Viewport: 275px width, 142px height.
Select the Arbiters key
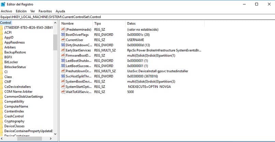point(10,47)
